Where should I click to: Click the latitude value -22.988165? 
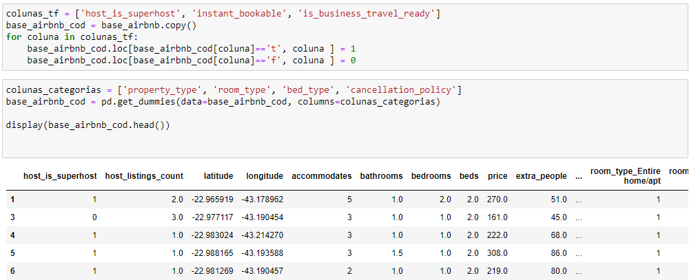[212, 253]
